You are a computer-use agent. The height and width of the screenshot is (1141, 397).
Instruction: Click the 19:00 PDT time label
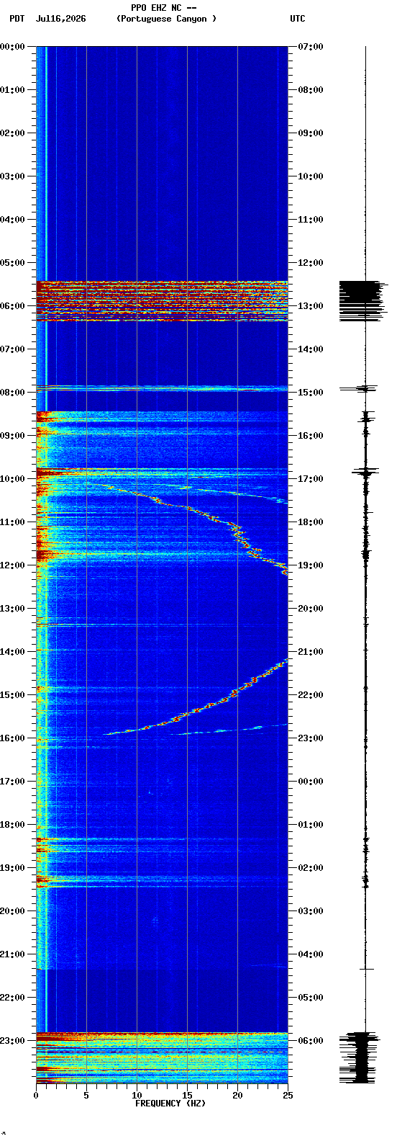point(12,868)
